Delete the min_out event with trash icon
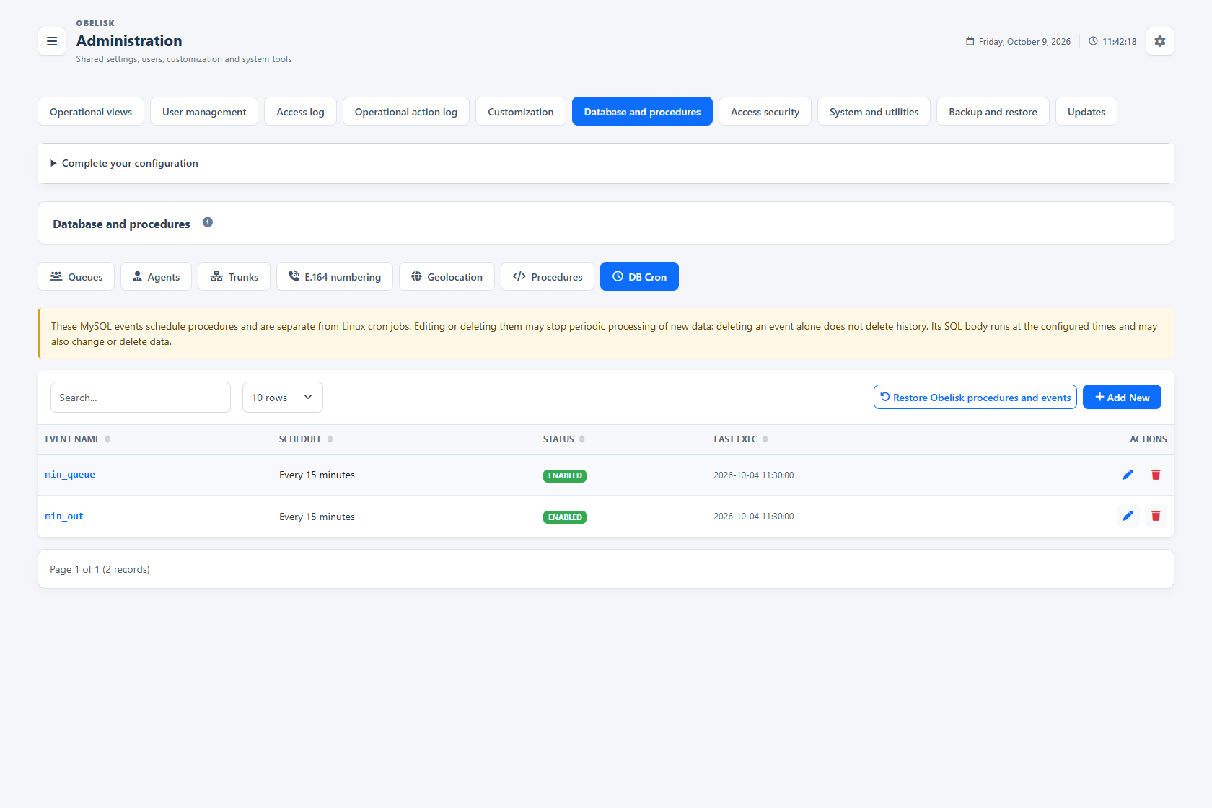Screen dimensions: 1212x808 [x=1156, y=516]
